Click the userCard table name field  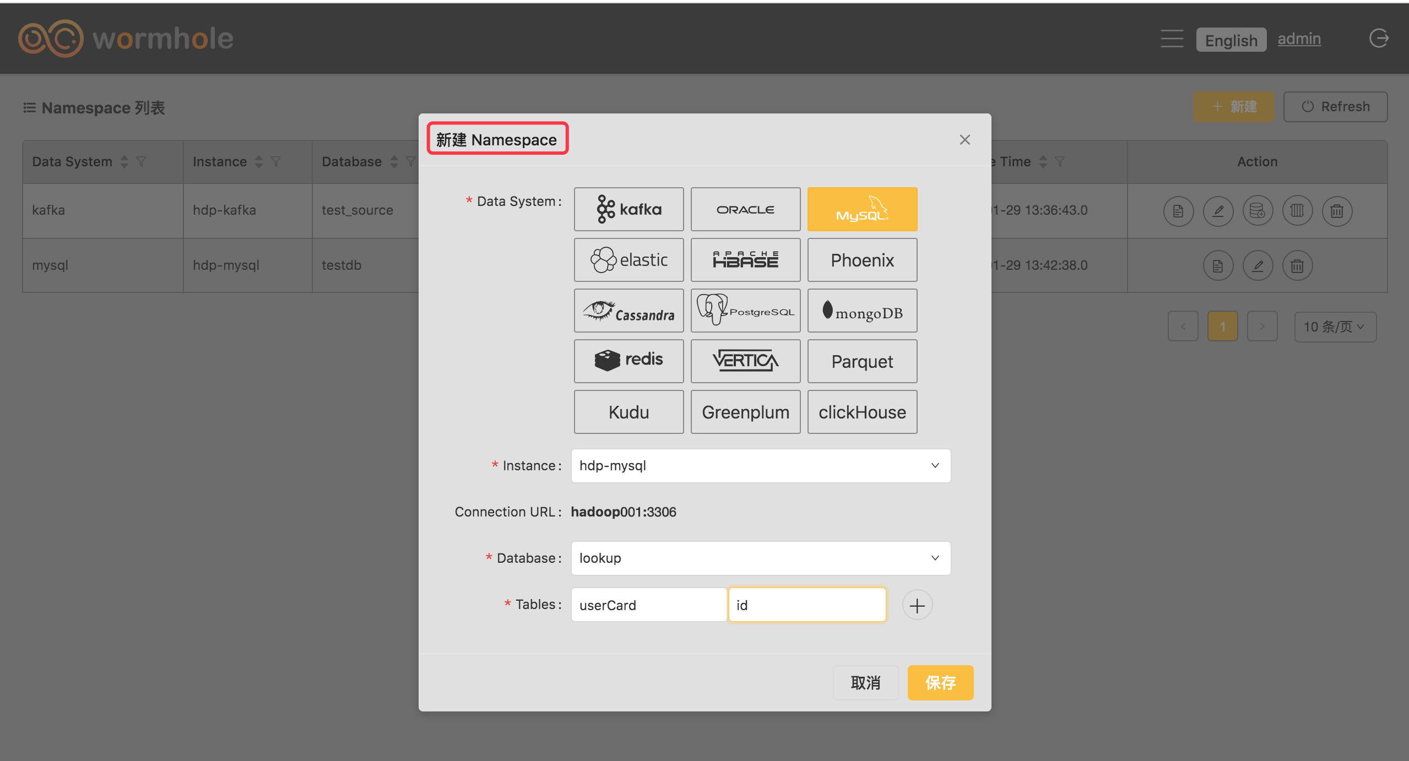648,605
